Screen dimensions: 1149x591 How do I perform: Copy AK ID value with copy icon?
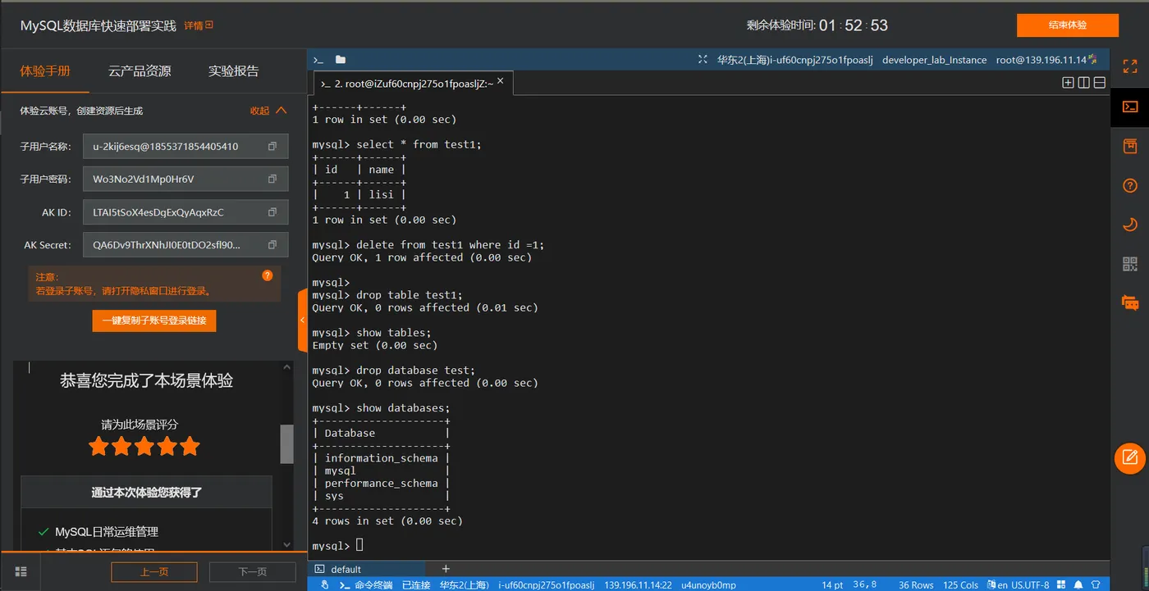[x=272, y=211]
